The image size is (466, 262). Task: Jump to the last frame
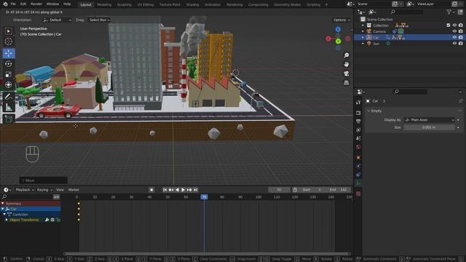[x=196, y=190]
